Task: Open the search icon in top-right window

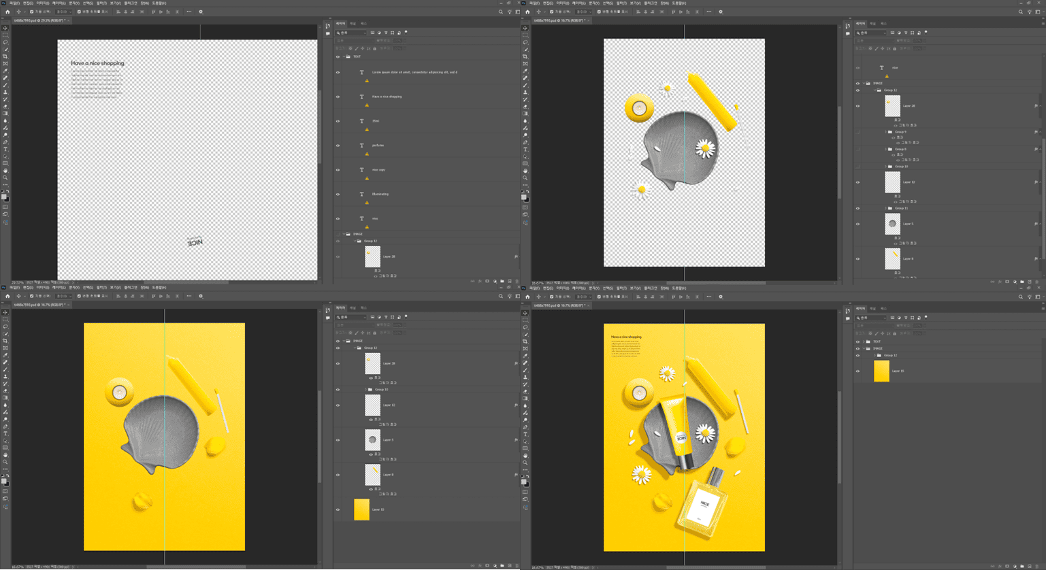Action: click(1020, 12)
